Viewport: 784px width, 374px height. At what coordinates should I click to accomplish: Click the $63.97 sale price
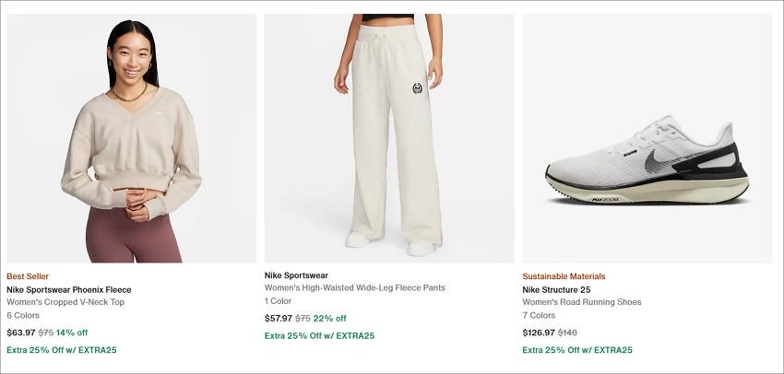21,333
